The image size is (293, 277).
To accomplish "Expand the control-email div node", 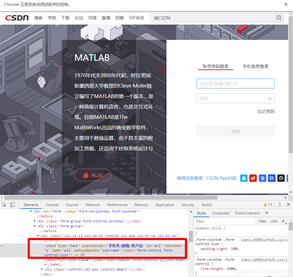I will pyautogui.click(x=42, y=269).
